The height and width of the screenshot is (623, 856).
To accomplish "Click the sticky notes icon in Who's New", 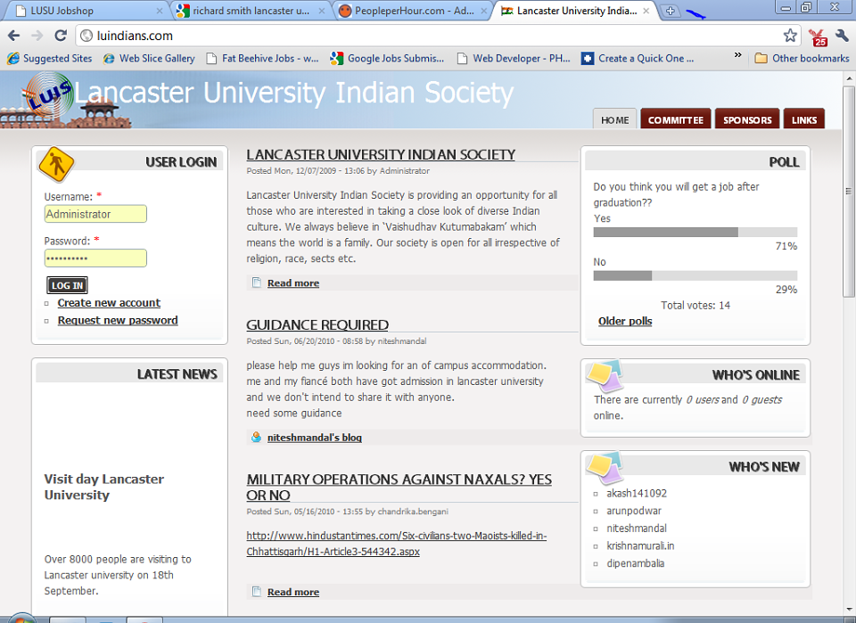I will [605, 468].
